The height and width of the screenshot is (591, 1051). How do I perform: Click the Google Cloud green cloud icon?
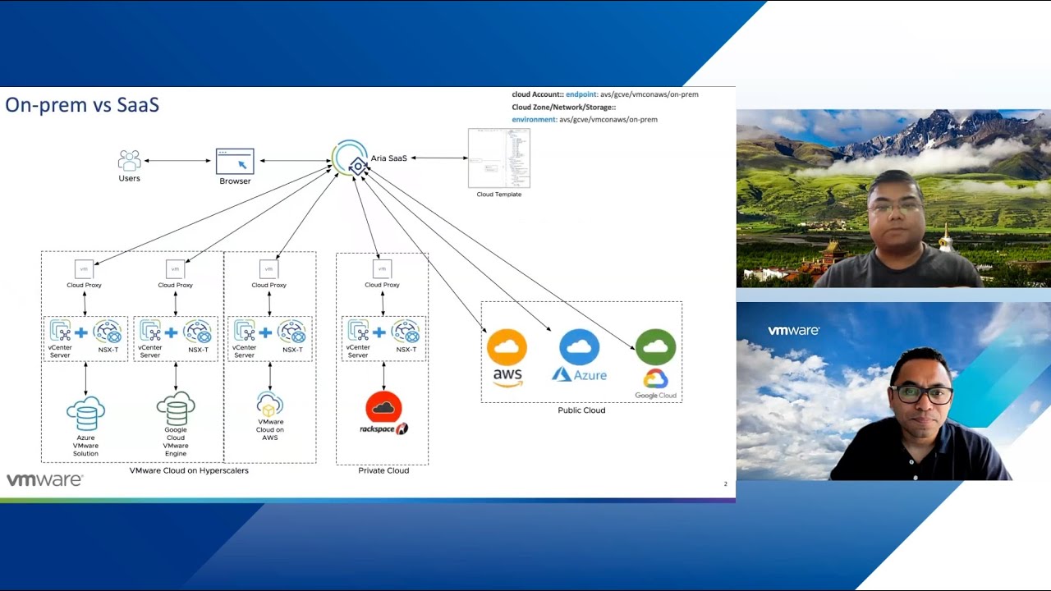(655, 346)
